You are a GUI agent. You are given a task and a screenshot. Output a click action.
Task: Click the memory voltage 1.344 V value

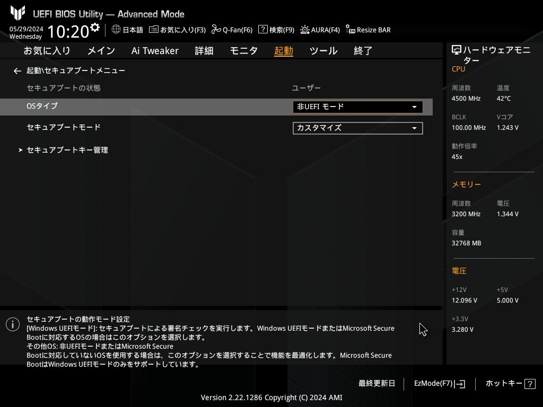(x=507, y=214)
